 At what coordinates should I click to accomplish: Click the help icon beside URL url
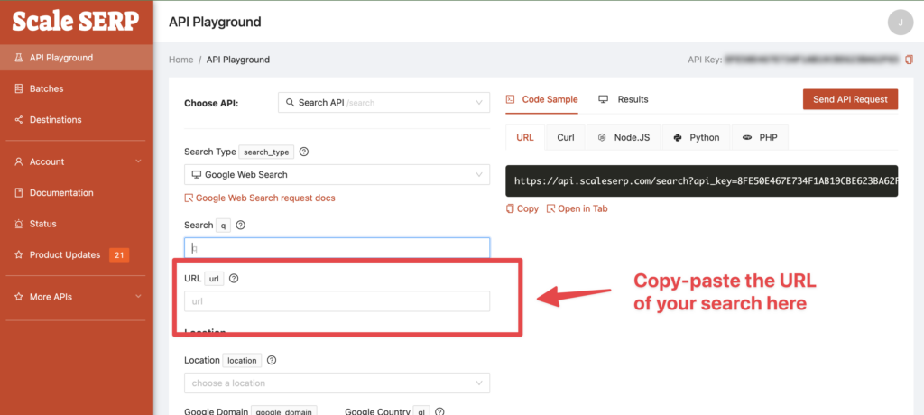[234, 278]
